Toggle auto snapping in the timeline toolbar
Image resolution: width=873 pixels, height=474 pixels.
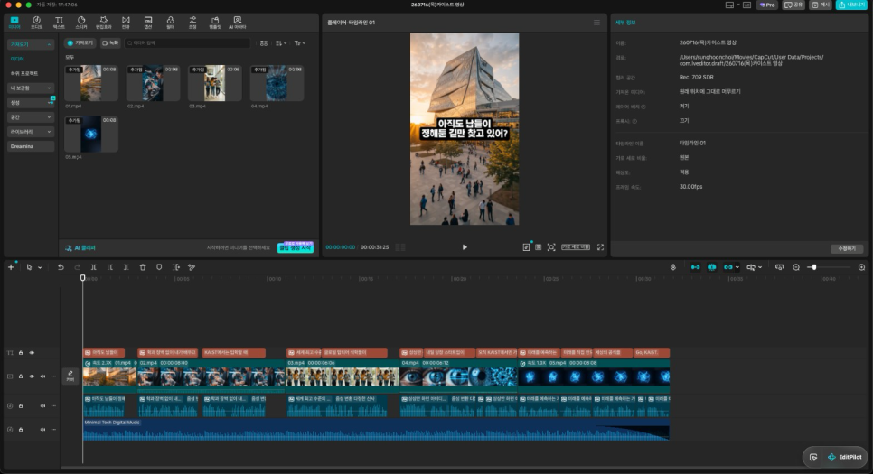tap(711, 267)
